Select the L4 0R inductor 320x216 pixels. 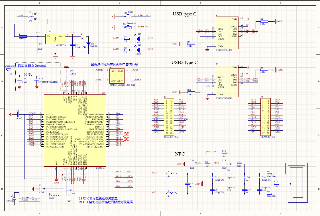(29, 76)
